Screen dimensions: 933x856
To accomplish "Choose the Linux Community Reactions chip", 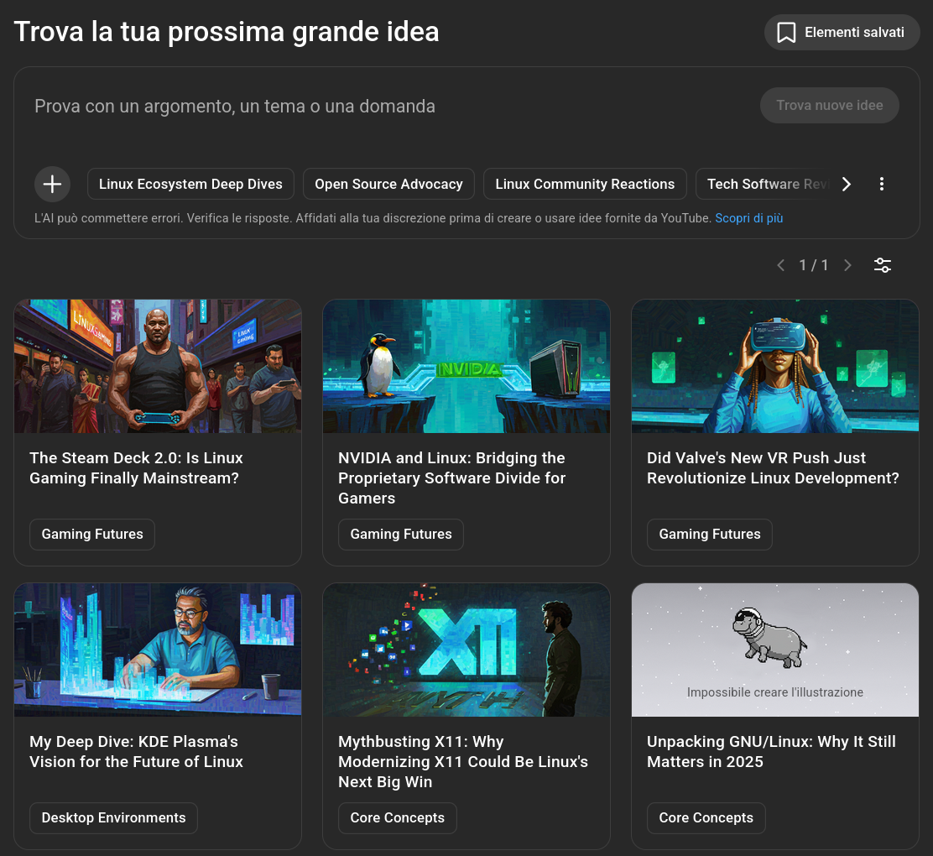I will pos(585,184).
